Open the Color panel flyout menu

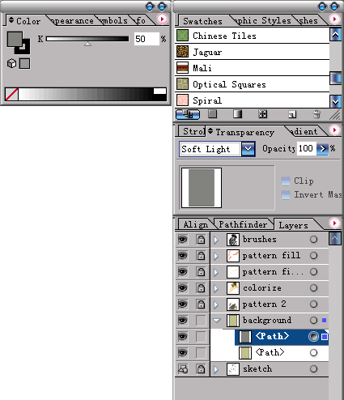tap(162, 19)
